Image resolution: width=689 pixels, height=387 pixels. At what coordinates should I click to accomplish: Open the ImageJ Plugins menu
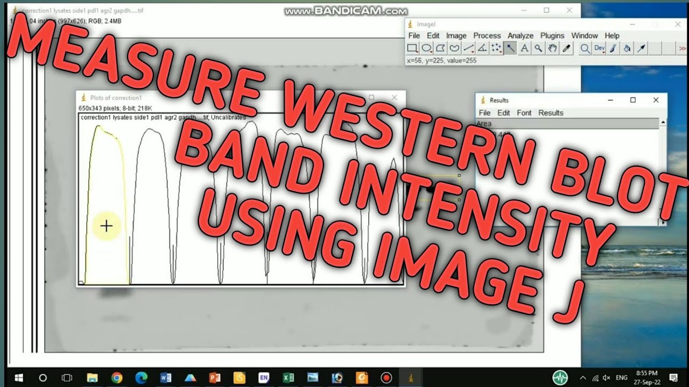(x=552, y=35)
